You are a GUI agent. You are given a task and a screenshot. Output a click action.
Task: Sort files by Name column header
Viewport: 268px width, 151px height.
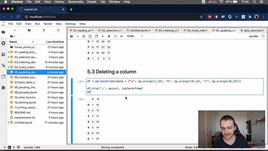(22, 42)
